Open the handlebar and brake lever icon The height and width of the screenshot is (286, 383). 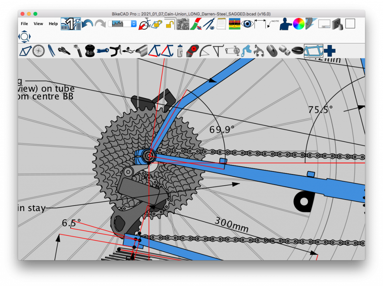coord(116,51)
